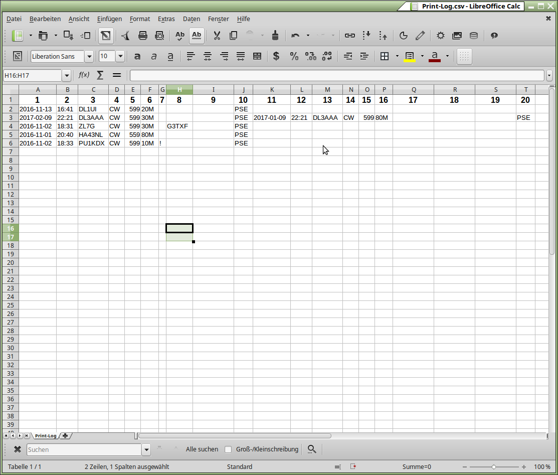Select column K header
This screenshot has width=558, height=475.
(272, 90)
